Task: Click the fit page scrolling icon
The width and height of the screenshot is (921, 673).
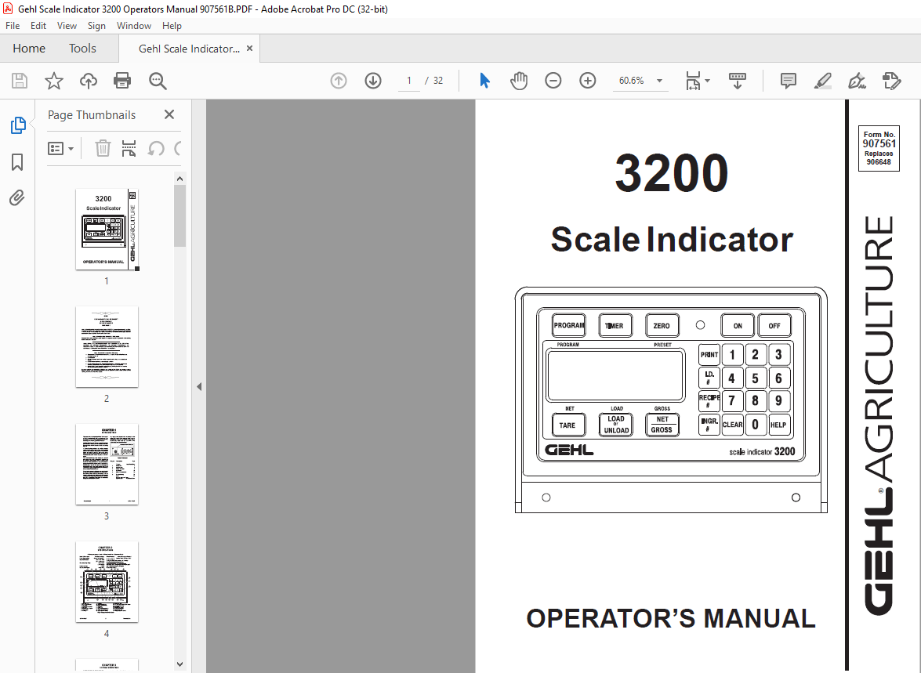Action: (693, 81)
